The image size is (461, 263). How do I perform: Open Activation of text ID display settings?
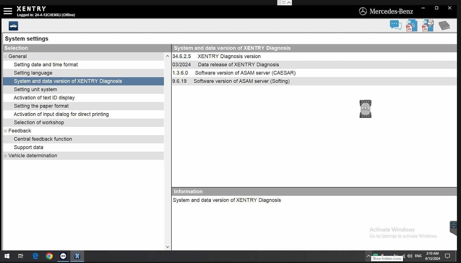(44, 97)
